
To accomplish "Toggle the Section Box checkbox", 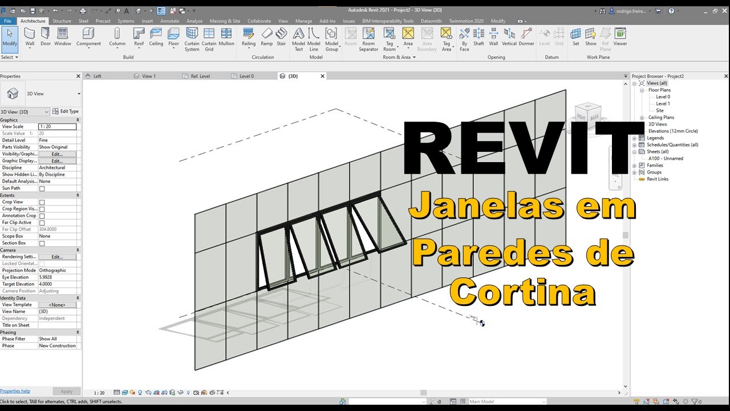I will (x=42, y=243).
